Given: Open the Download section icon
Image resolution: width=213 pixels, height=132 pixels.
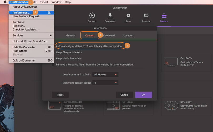Looking at the screenshot, I should click(x=110, y=18).
